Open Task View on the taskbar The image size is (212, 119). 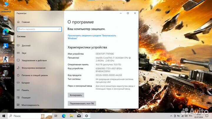click(56, 116)
